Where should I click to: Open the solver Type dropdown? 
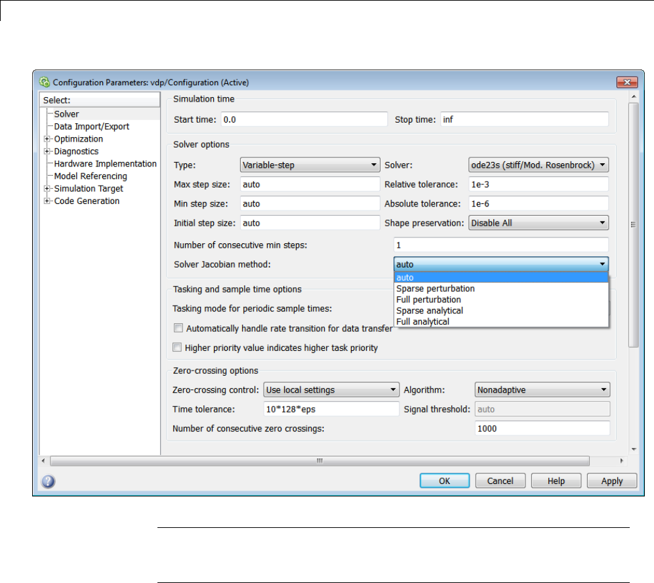[310, 165]
